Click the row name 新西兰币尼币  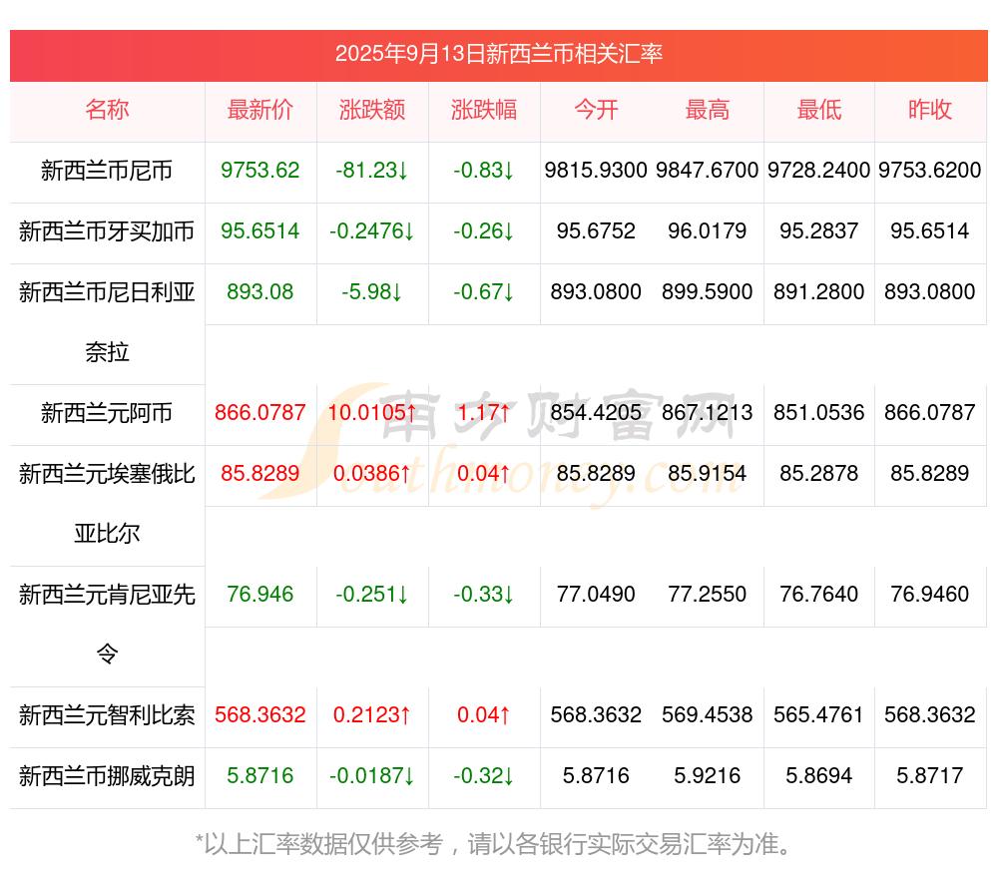(107, 171)
